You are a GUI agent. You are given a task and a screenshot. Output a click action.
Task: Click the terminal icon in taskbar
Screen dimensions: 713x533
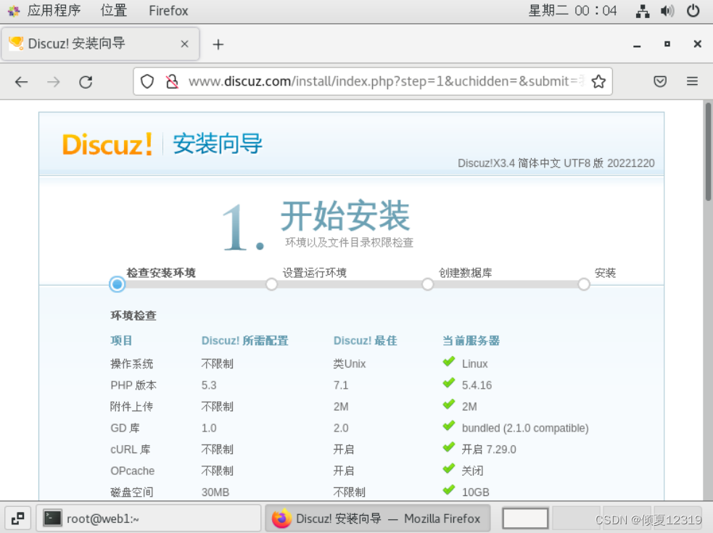point(52,518)
